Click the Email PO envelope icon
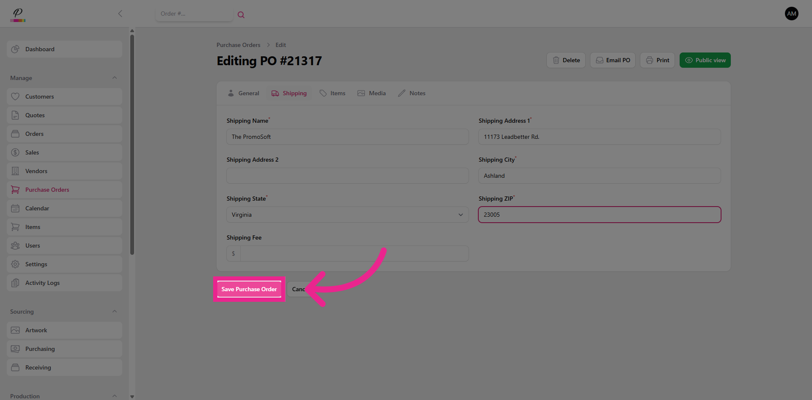This screenshot has width=812, height=400. click(x=599, y=60)
